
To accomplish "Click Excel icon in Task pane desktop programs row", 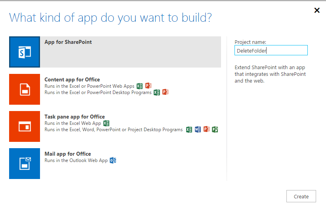I will point(189,130).
